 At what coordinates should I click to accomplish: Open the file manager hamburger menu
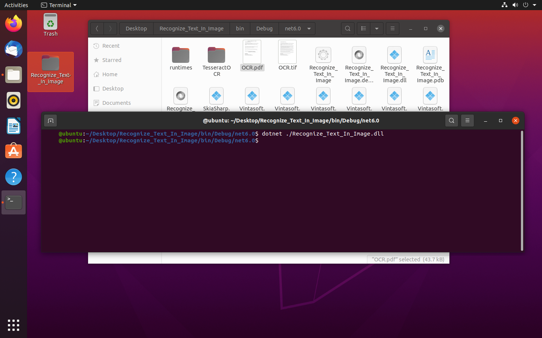point(392,29)
